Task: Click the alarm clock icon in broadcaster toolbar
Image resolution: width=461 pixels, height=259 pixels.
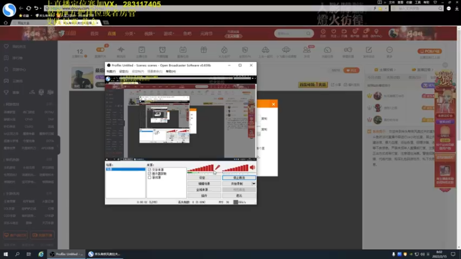Action: coord(163,49)
